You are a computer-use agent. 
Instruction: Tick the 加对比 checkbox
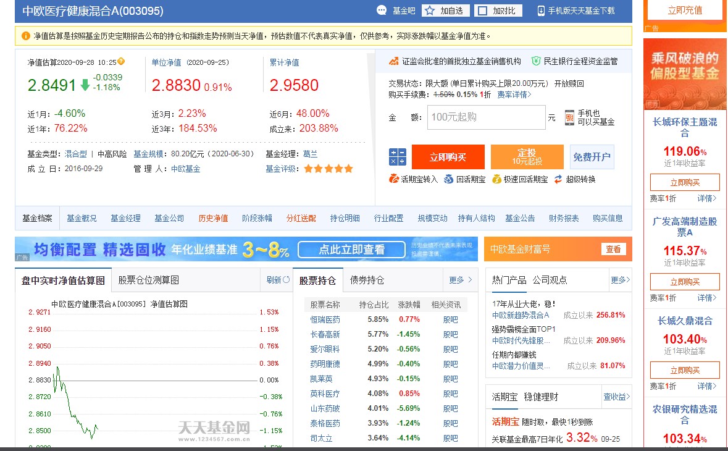pyautogui.click(x=483, y=11)
